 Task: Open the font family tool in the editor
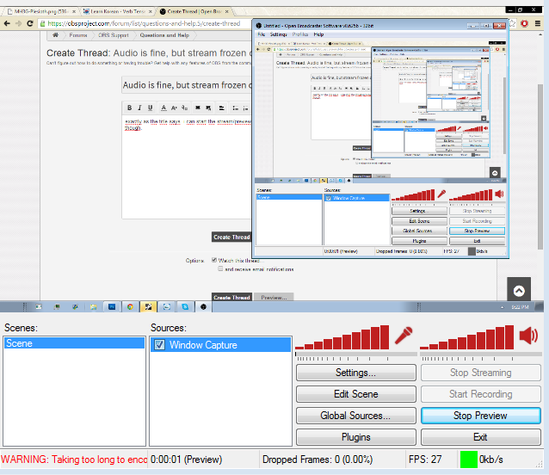[184, 108]
